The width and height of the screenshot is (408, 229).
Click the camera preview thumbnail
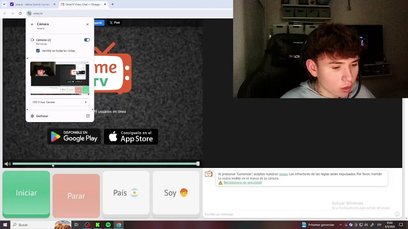pyautogui.click(x=60, y=78)
